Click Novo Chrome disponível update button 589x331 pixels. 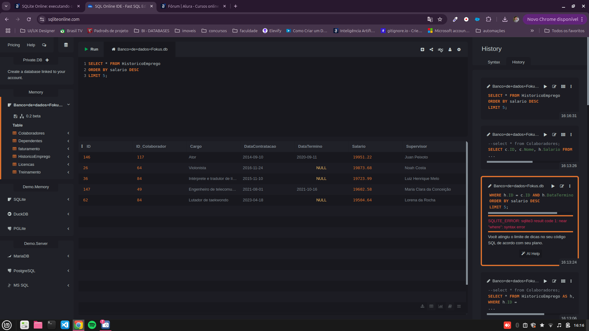pos(555,19)
